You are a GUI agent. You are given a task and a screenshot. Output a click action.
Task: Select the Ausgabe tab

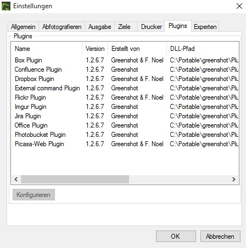99,27
